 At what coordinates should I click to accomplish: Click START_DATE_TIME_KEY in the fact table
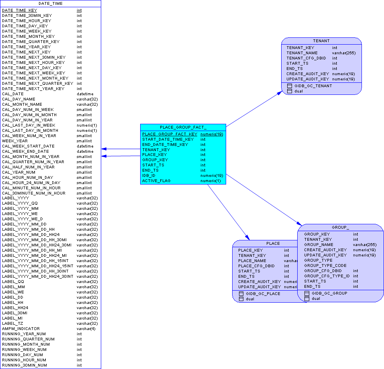point(168,139)
